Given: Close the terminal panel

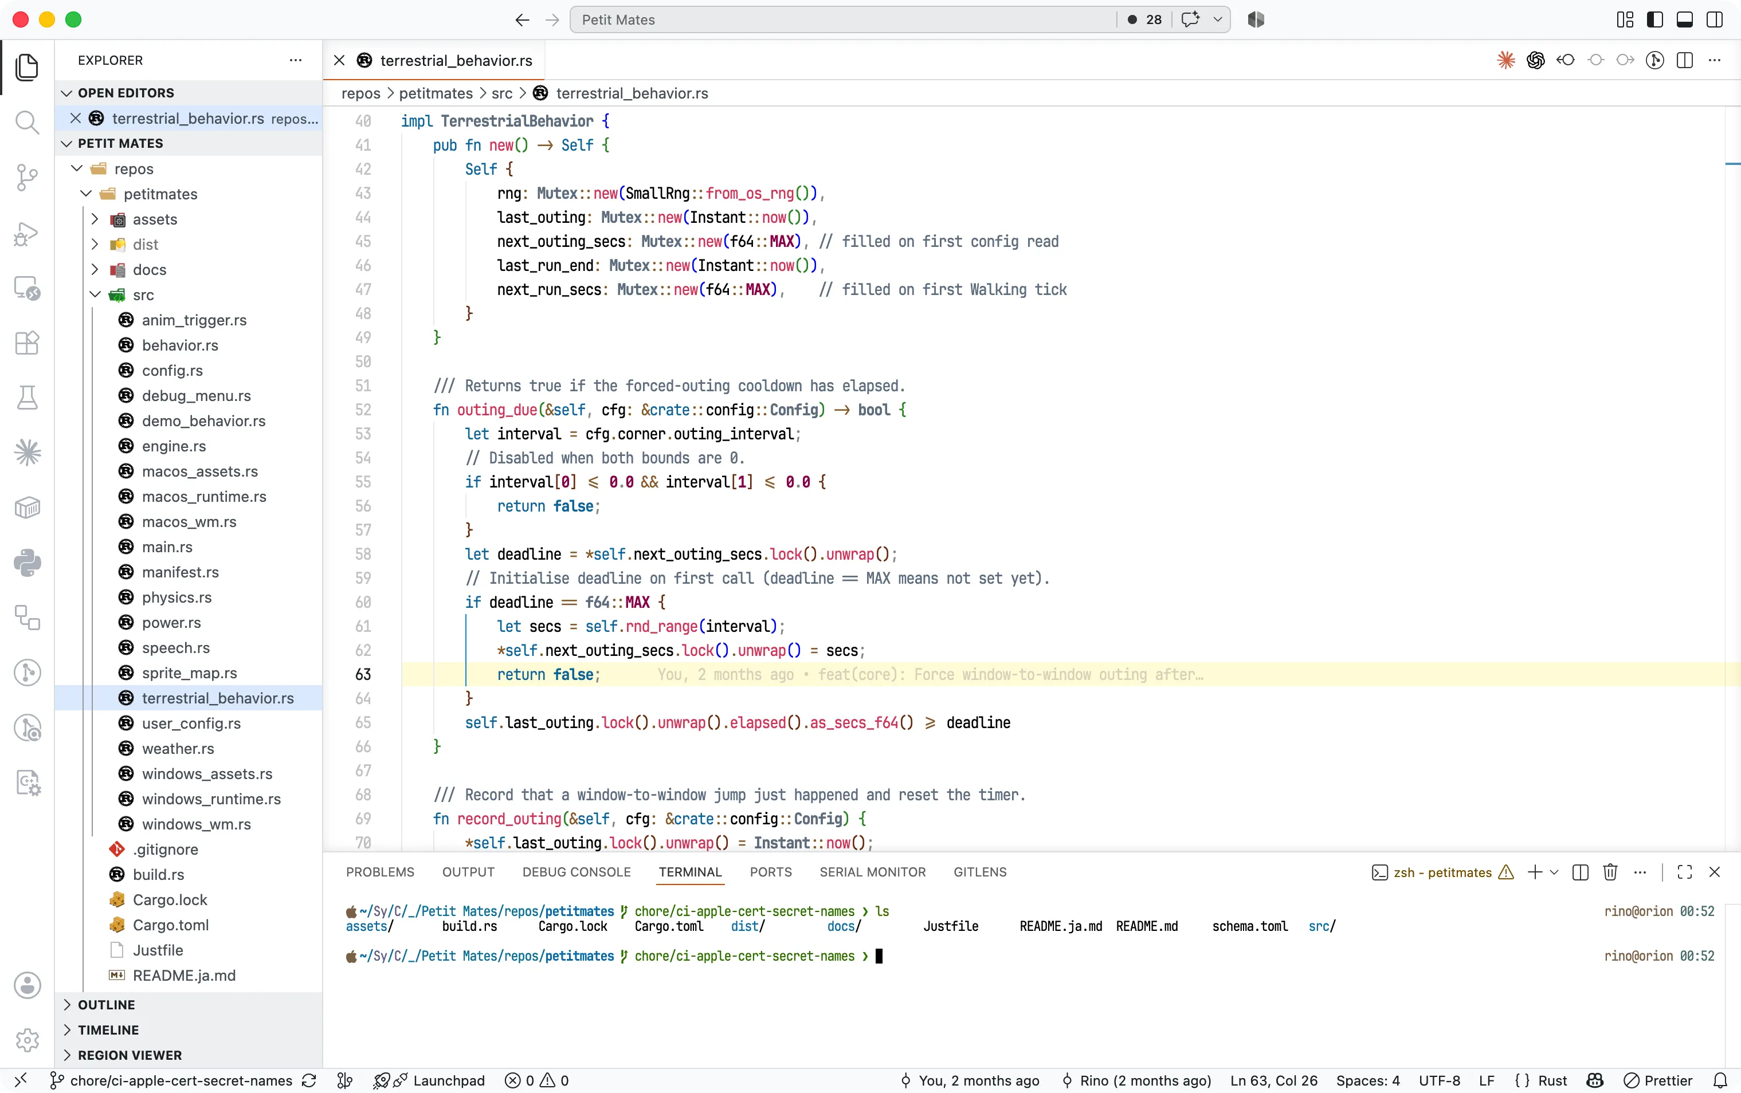Looking at the screenshot, I should coord(1714,872).
